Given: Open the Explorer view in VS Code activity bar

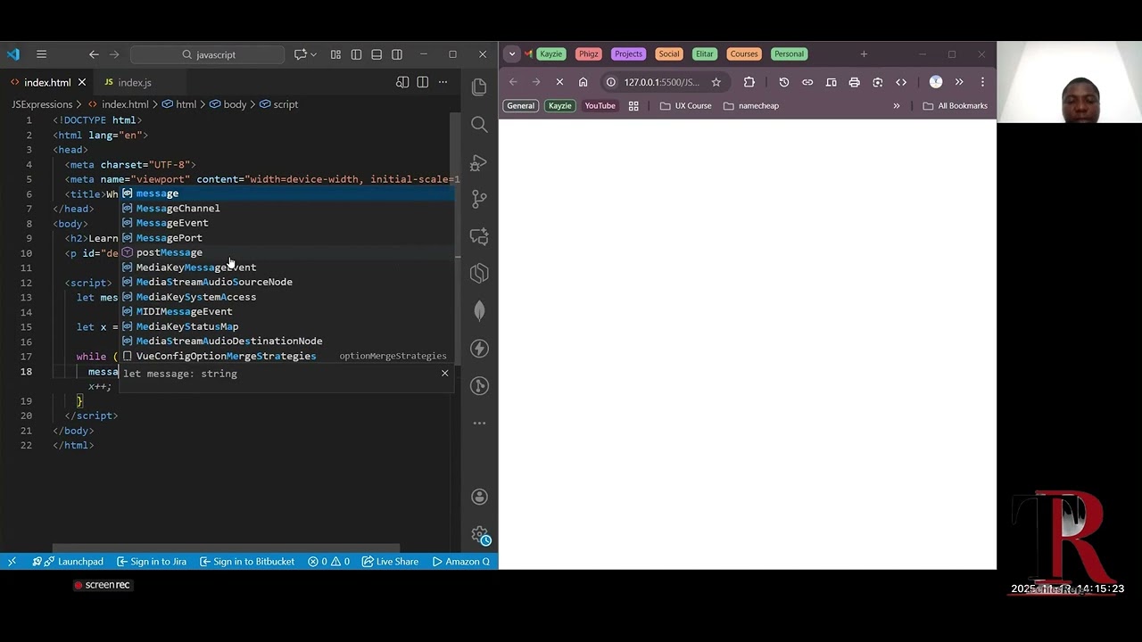Looking at the screenshot, I should point(479,87).
